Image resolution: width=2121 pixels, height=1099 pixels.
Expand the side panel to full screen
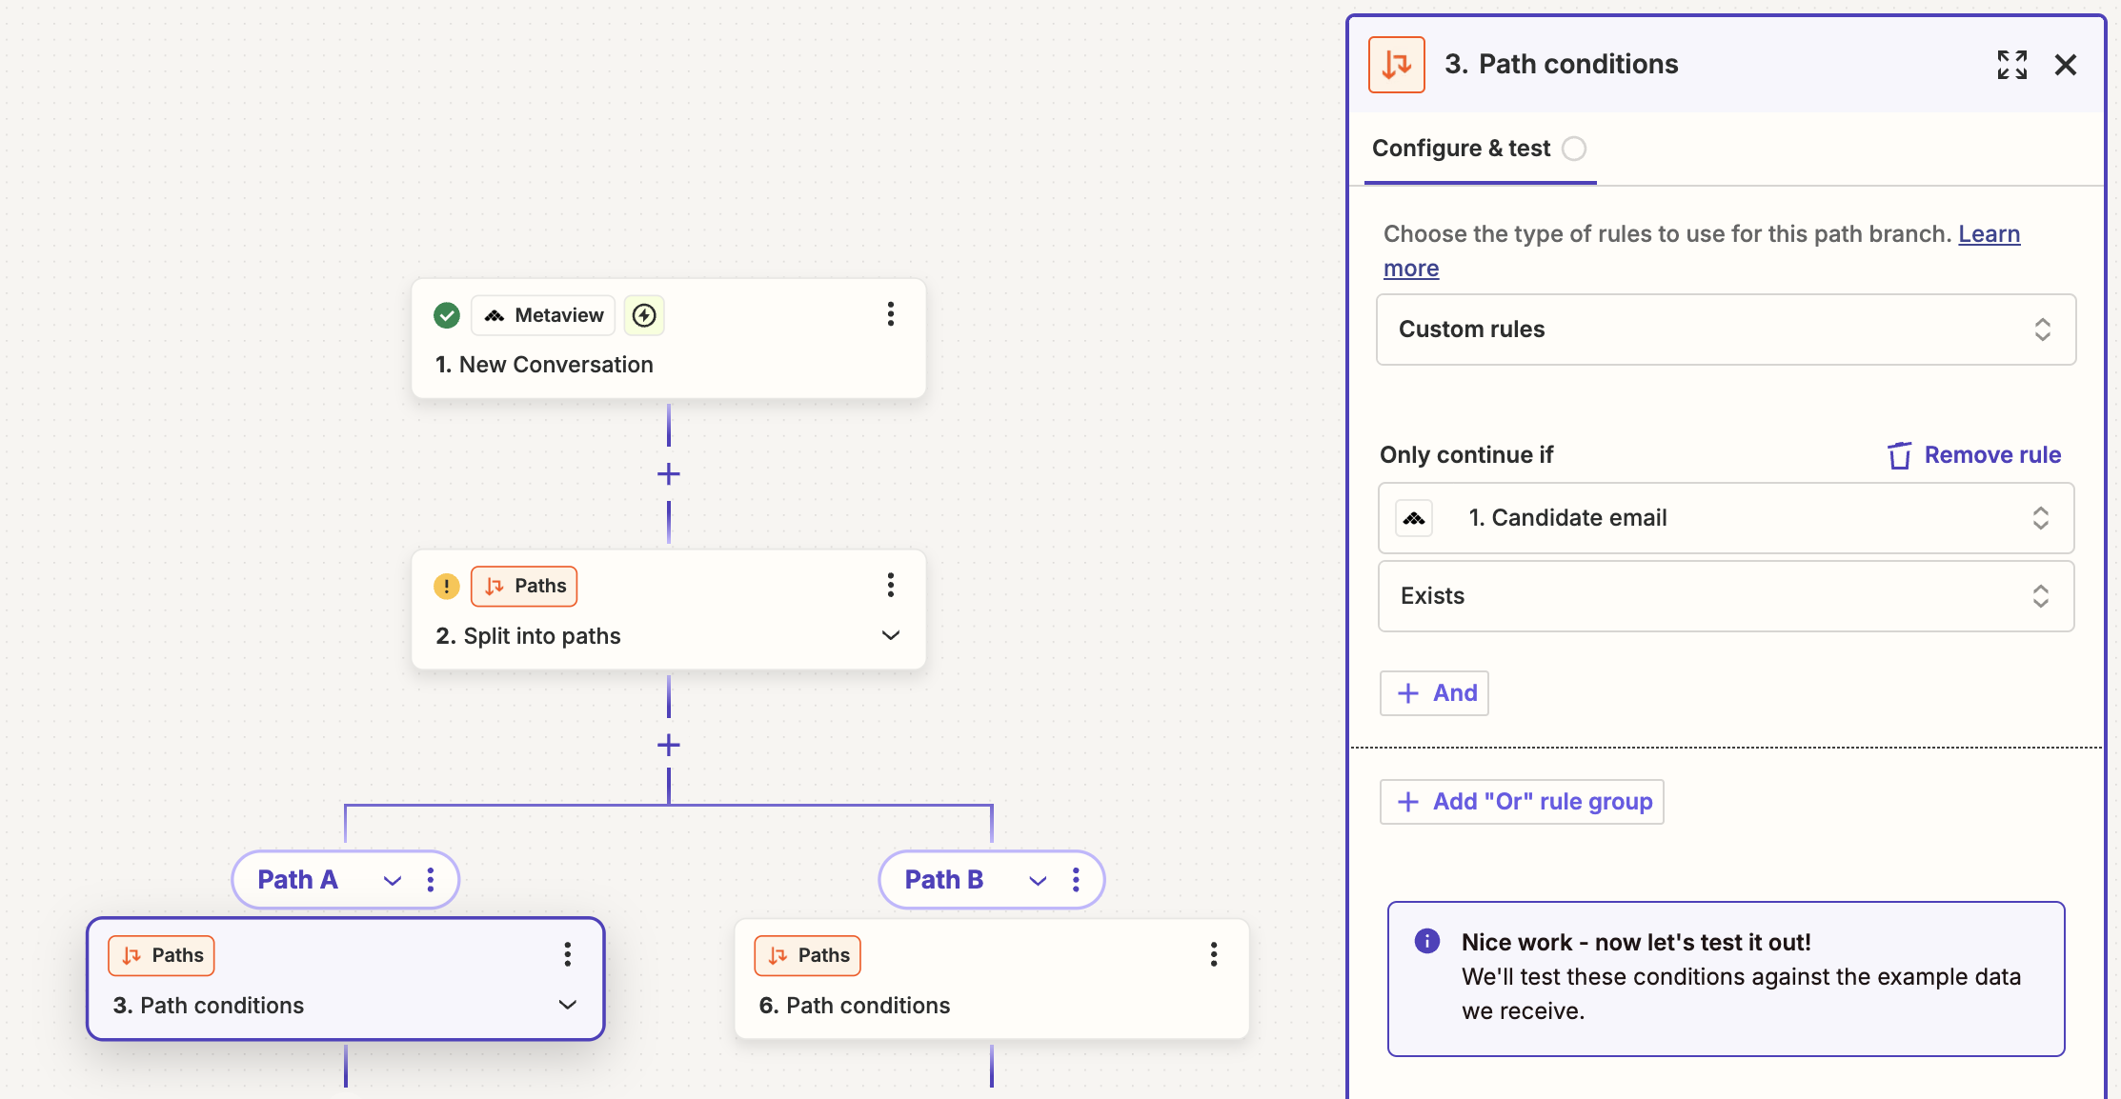(2011, 65)
